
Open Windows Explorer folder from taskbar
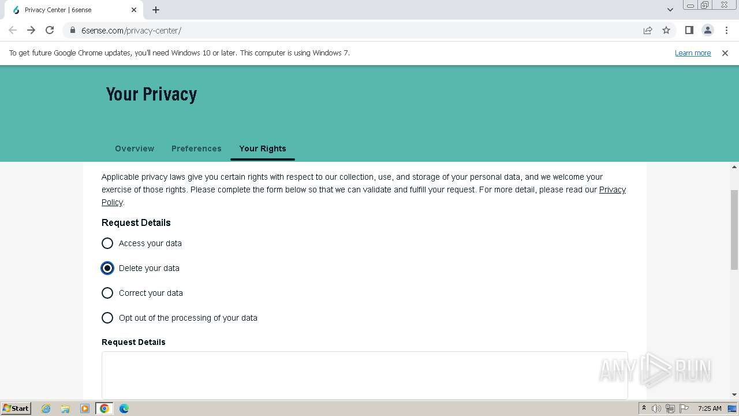(x=65, y=408)
